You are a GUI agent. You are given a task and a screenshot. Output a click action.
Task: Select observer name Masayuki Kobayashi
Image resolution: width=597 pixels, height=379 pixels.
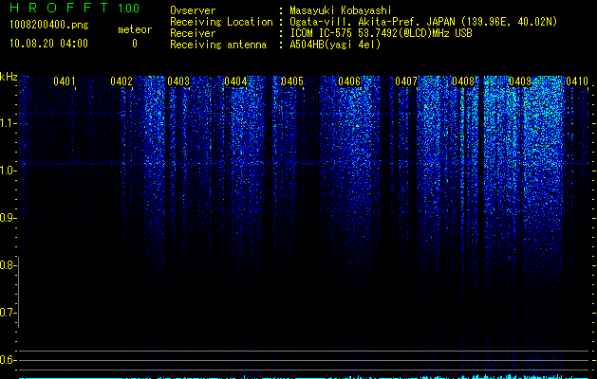[341, 10]
